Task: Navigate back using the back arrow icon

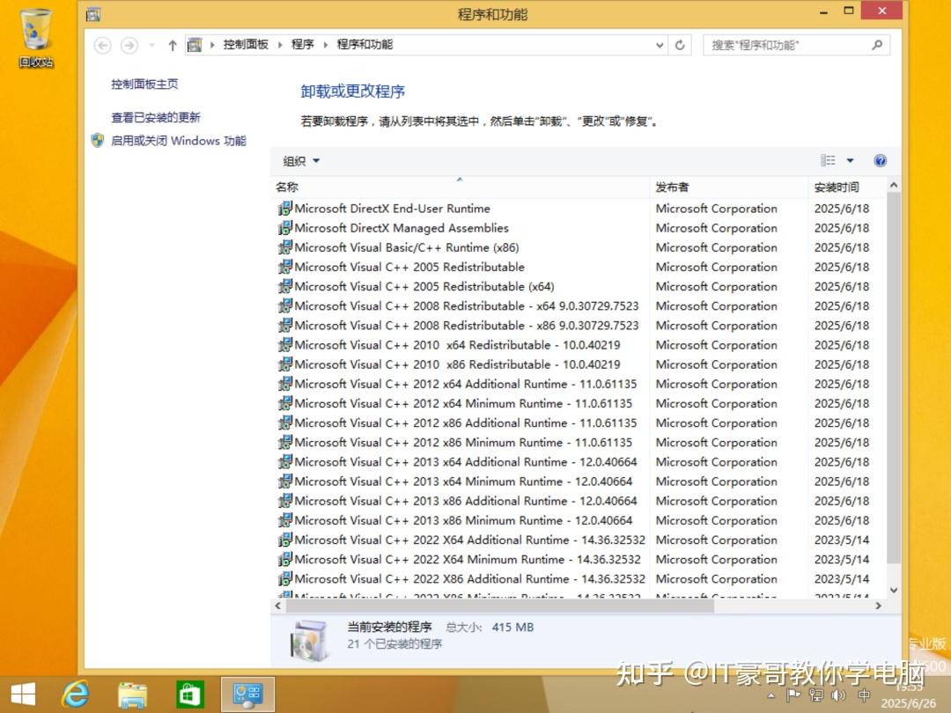Action: [103, 45]
